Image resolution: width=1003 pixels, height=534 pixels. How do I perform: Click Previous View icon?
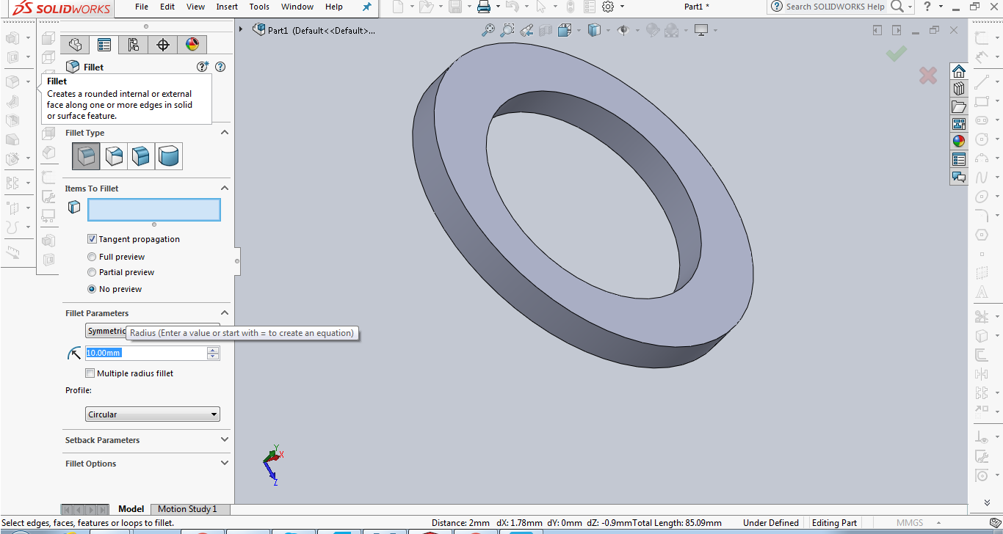pyautogui.click(x=526, y=30)
